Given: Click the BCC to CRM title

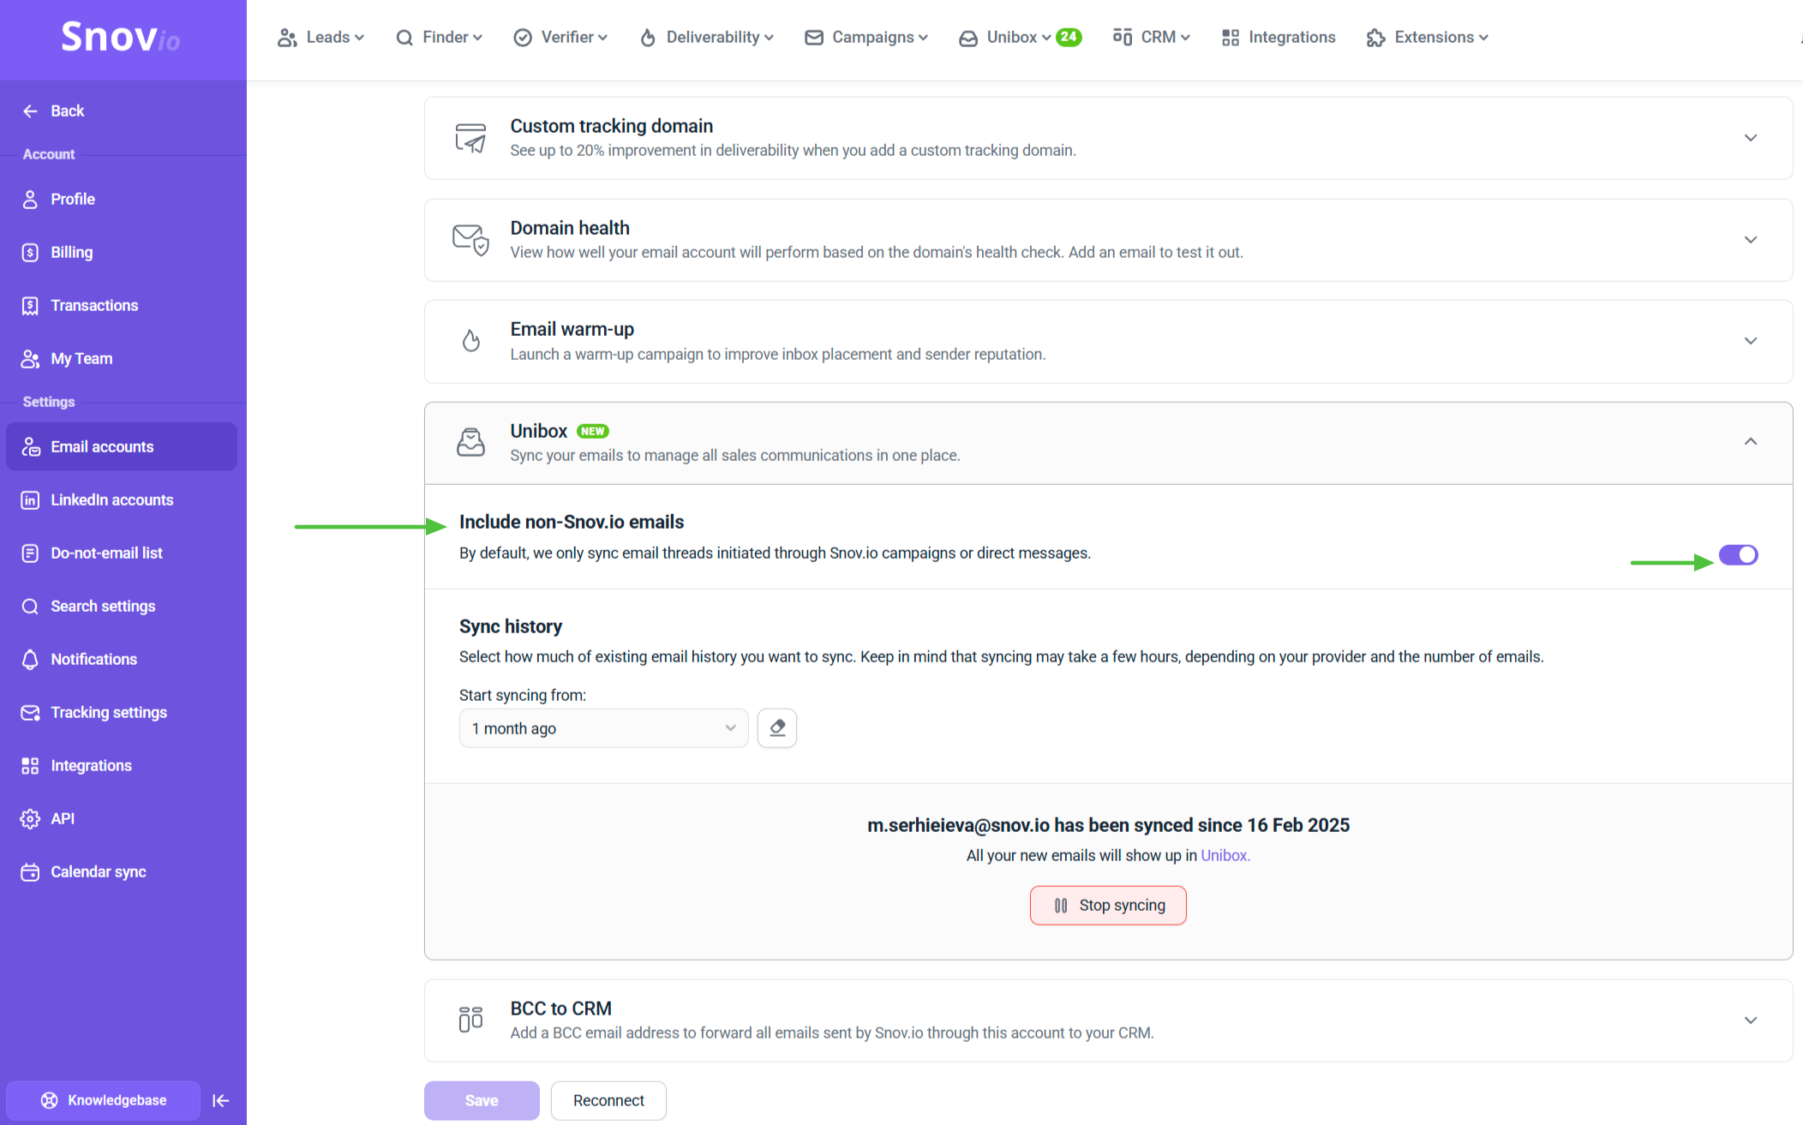Looking at the screenshot, I should pos(561,1008).
